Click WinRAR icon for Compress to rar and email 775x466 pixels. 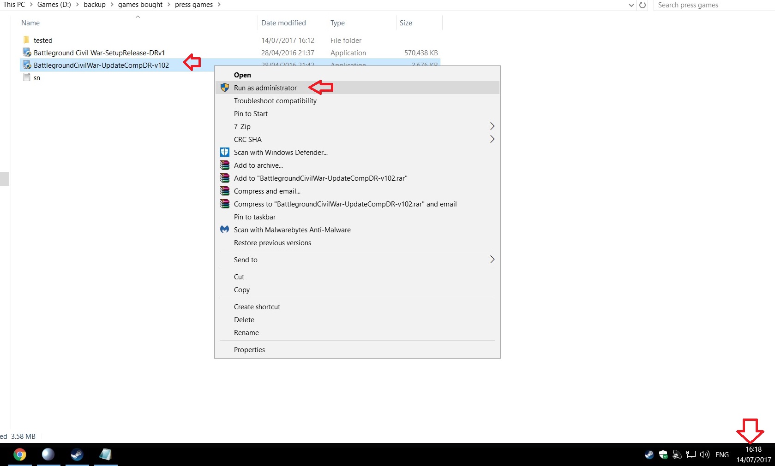tap(225, 204)
